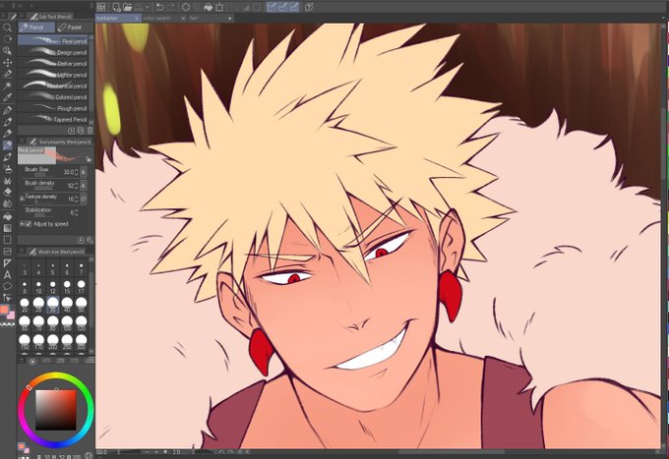Open the Texture density dynamics button
The image size is (669, 459).
click(x=84, y=199)
